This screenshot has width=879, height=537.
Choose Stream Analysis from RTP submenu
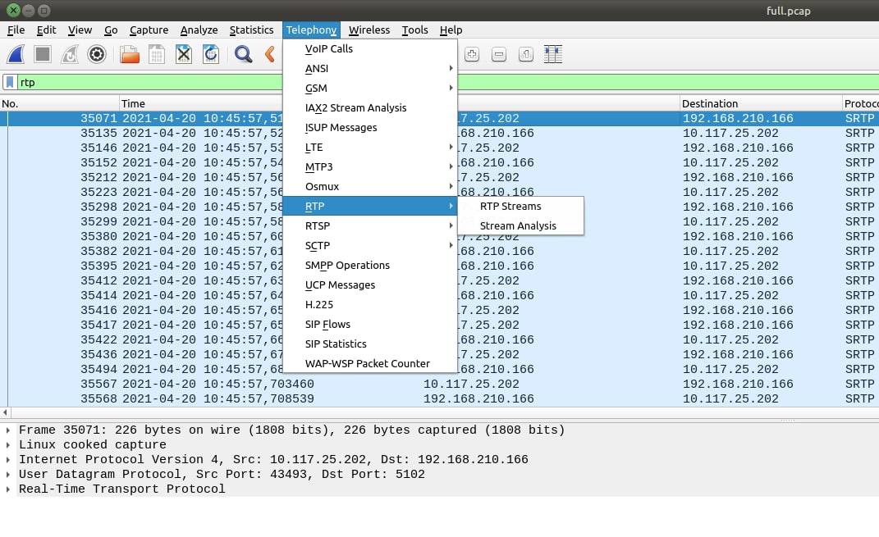pyautogui.click(x=521, y=225)
